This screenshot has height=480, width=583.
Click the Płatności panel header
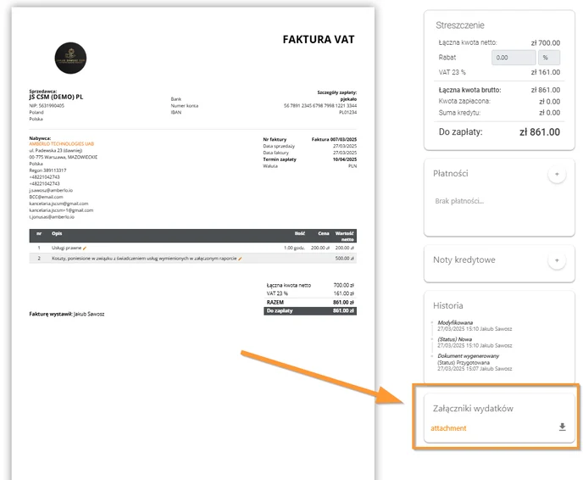coord(450,173)
